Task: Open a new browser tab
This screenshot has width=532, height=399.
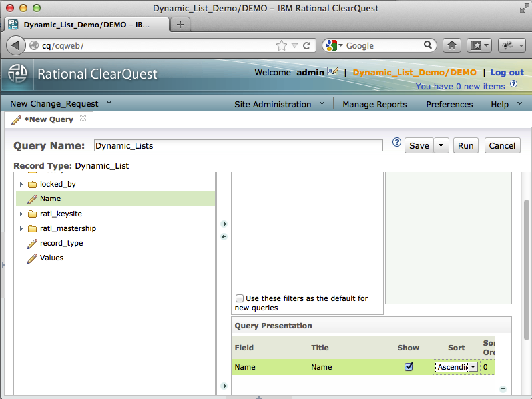Action: pos(180,25)
